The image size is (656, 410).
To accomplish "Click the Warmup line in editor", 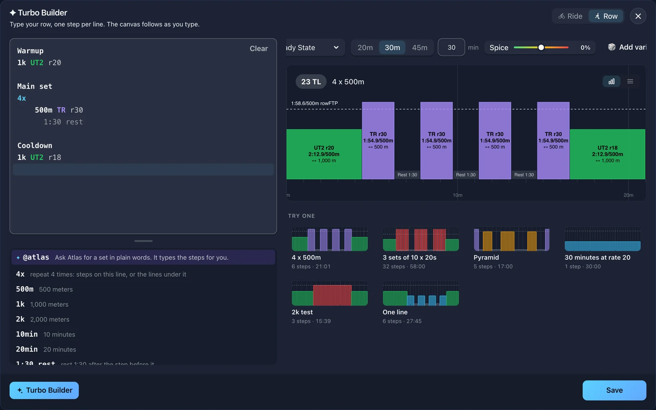I will (x=30, y=51).
